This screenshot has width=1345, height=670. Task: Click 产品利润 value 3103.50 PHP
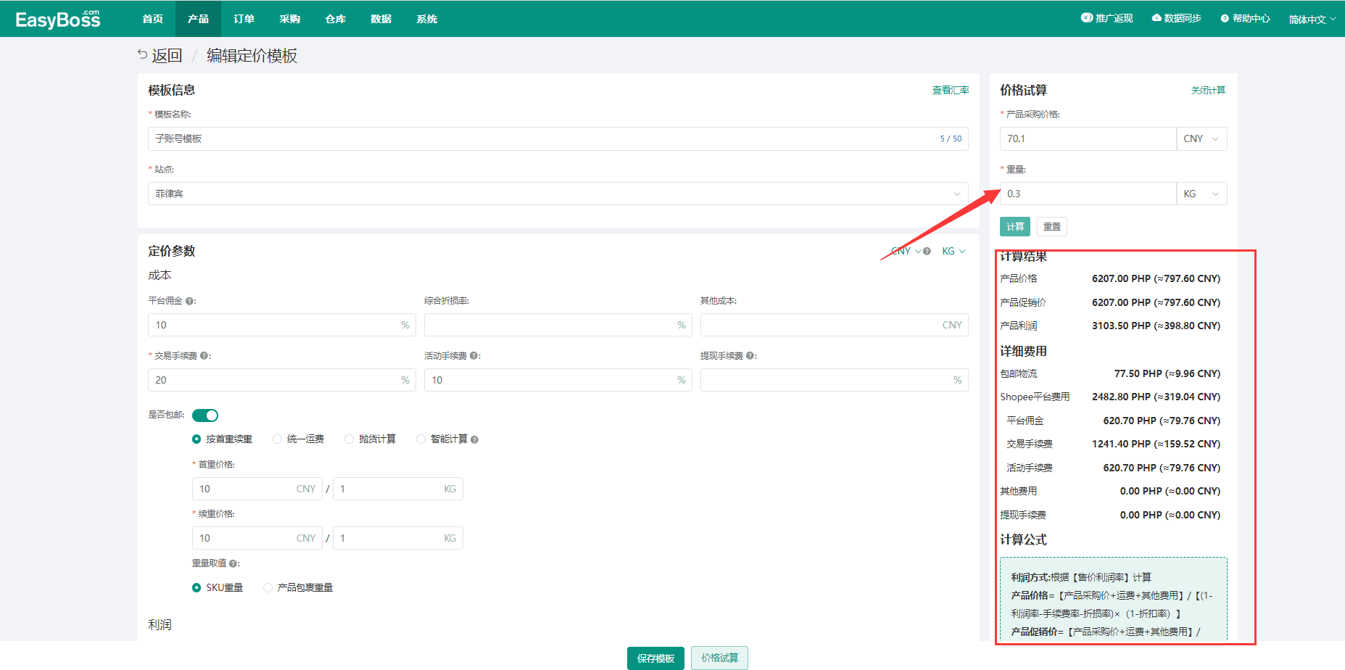(1156, 326)
